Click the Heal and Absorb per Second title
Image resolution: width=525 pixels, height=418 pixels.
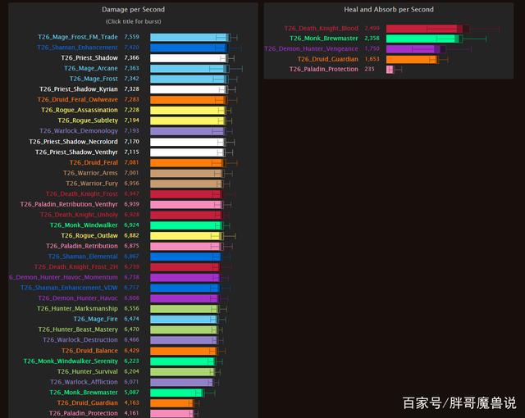(x=389, y=10)
